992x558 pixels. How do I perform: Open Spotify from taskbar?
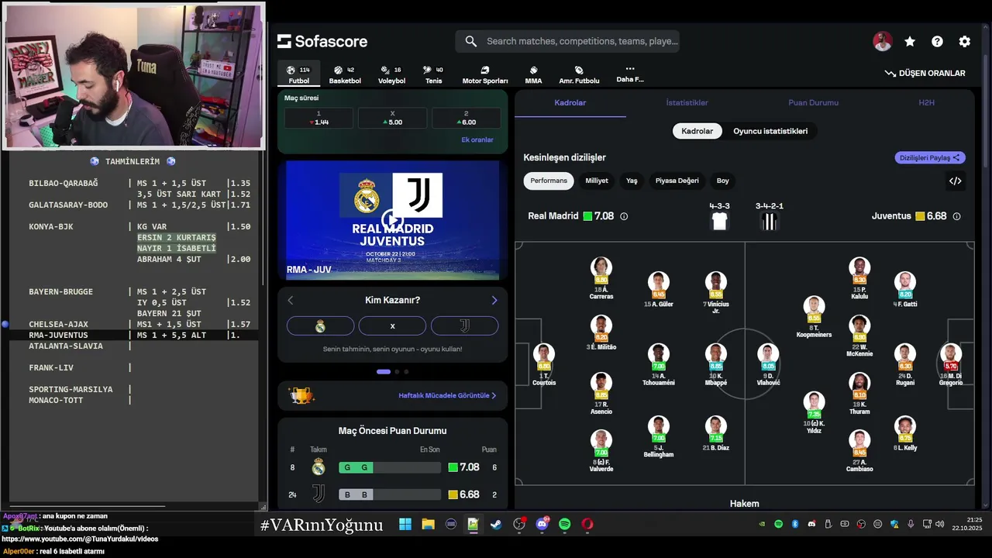click(x=564, y=524)
